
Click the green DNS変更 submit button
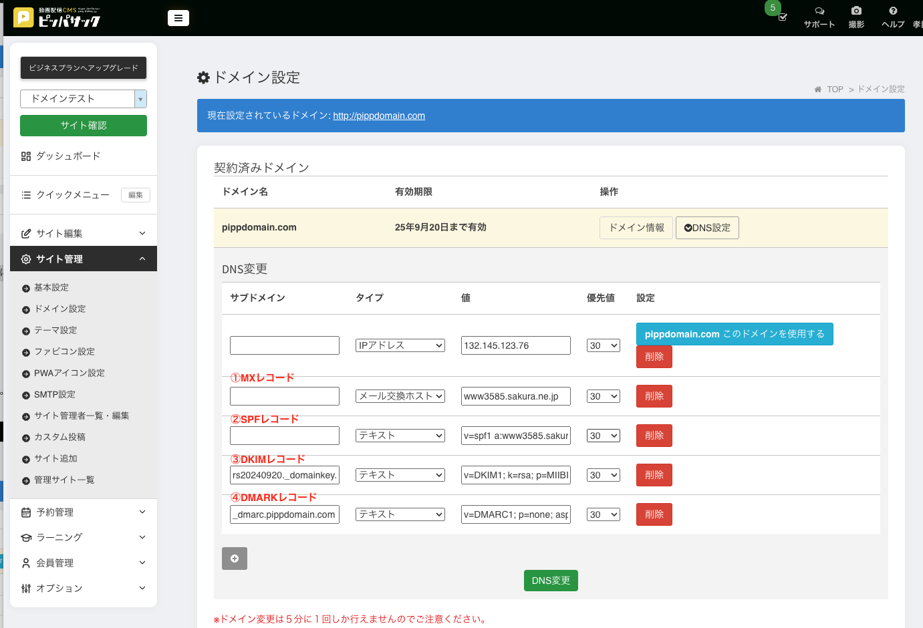click(551, 581)
